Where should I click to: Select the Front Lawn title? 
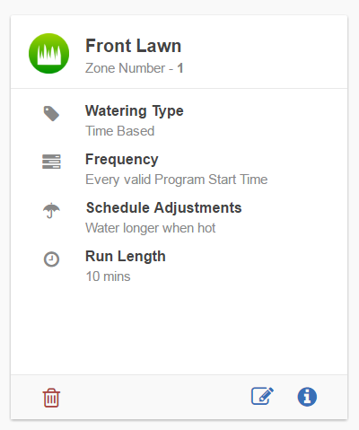(x=134, y=46)
